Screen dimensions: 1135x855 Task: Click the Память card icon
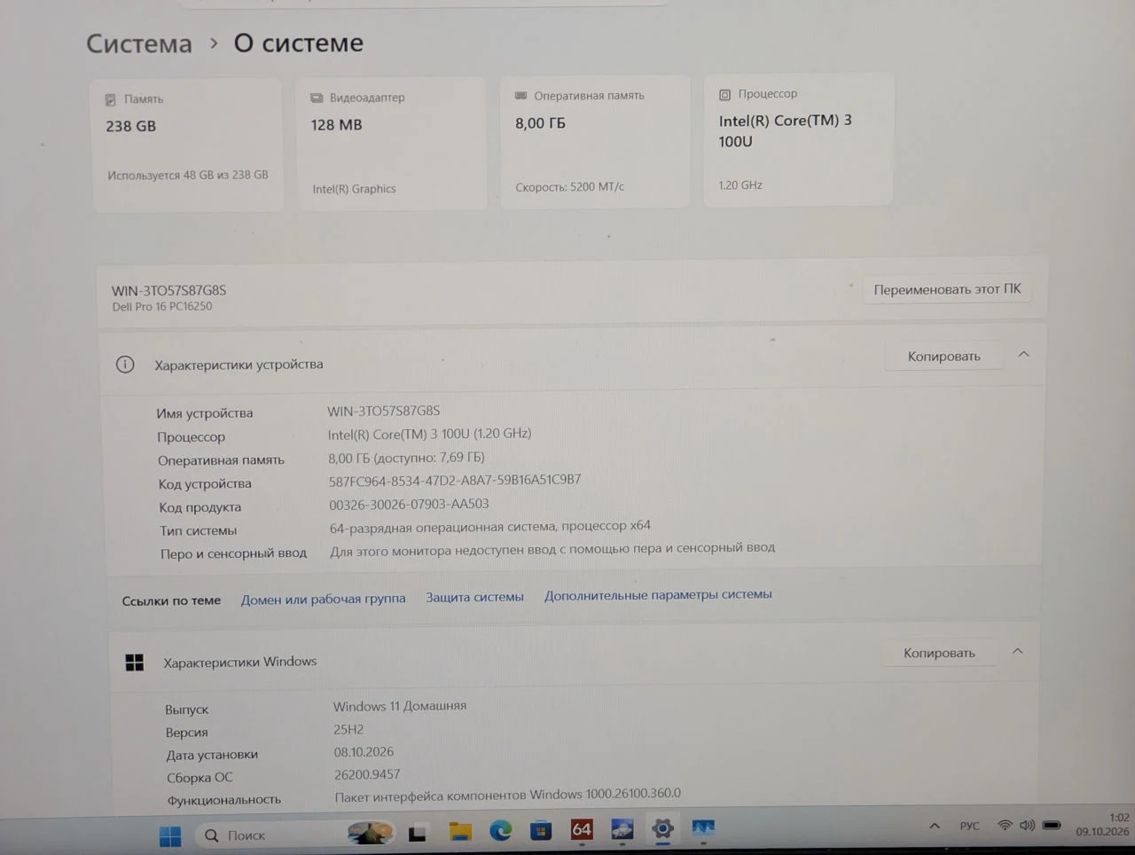[111, 100]
